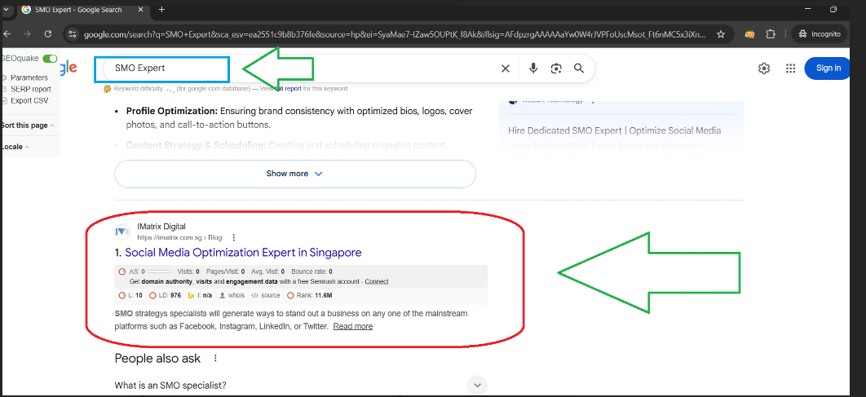Clear the search box text
Screen dimensions: 866x397
click(505, 68)
